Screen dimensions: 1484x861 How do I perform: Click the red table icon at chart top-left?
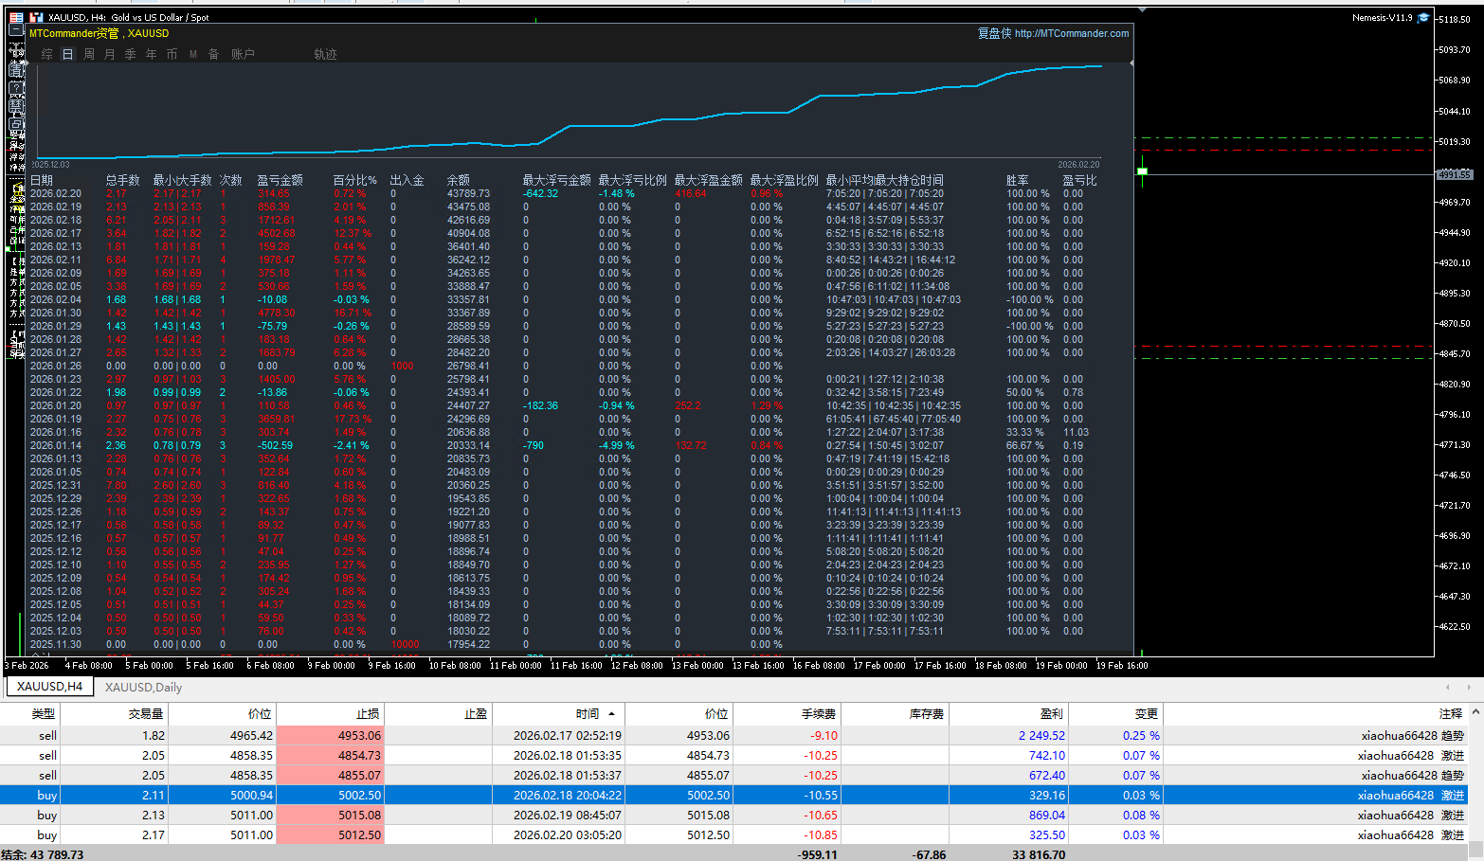[16, 17]
